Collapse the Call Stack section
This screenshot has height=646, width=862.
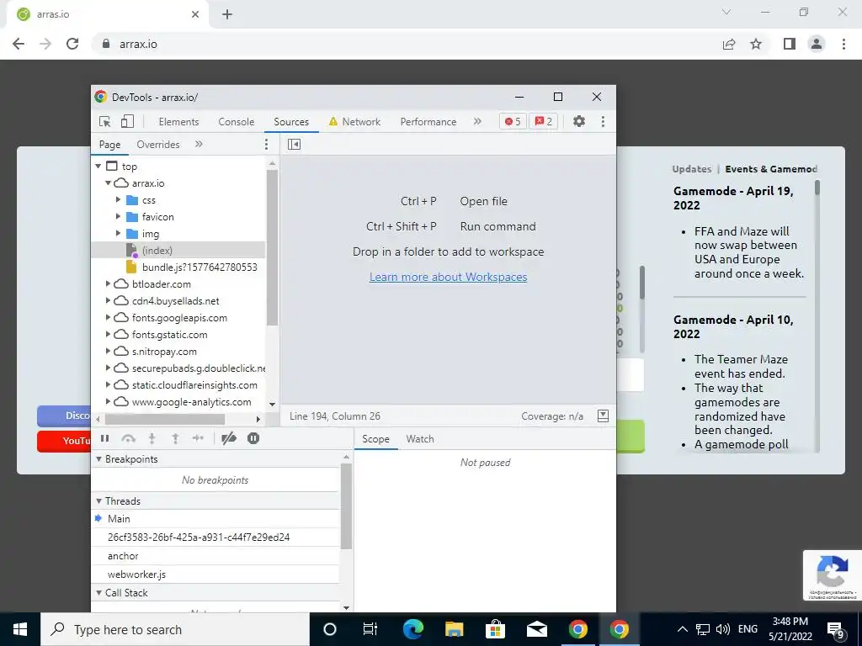[99, 593]
